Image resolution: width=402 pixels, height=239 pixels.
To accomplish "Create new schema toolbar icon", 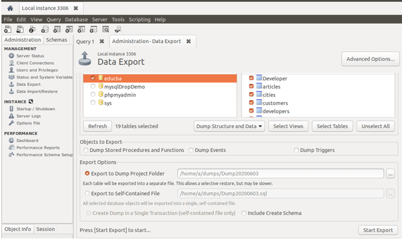I will [x=44, y=29].
